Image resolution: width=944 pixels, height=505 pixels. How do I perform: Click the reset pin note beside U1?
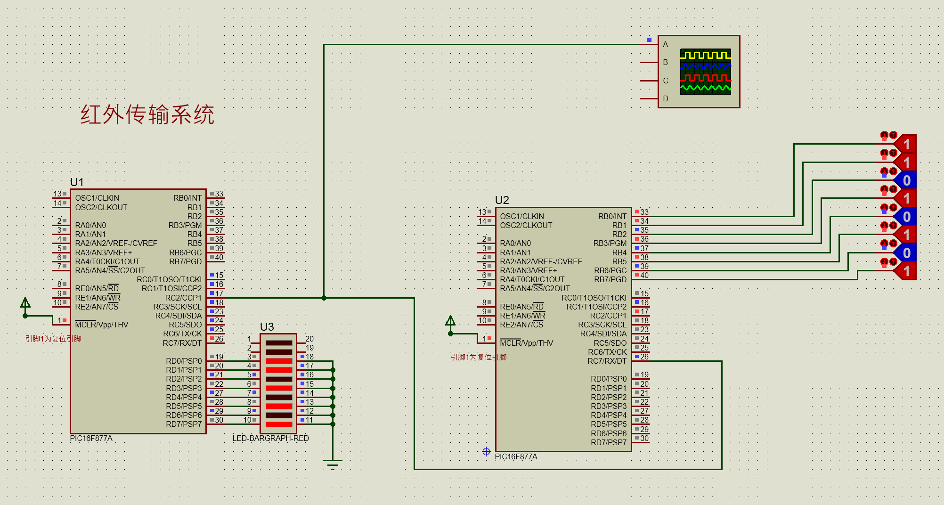point(53,339)
